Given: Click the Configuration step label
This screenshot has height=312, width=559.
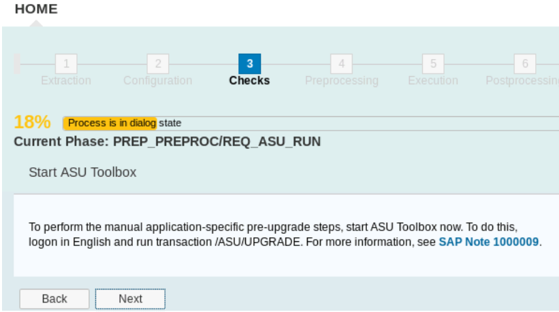Looking at the screenshot, I should pyautogui.click(x=158, y=80).
